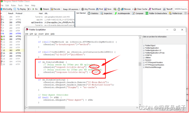Click scroll-up arrow in script editor
This screenshot has height=113, width=190.
[x=140, y=38]
